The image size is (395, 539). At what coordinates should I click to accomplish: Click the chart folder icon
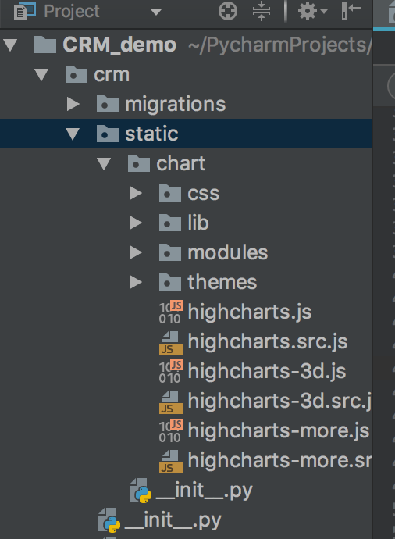[x=139, y=163]
